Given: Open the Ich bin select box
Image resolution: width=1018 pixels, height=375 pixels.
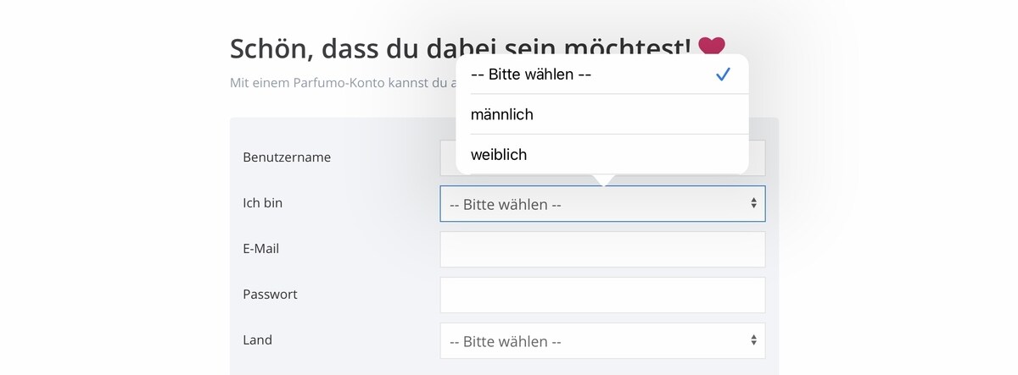Looking at the screenshot, I should click(602, 204).
